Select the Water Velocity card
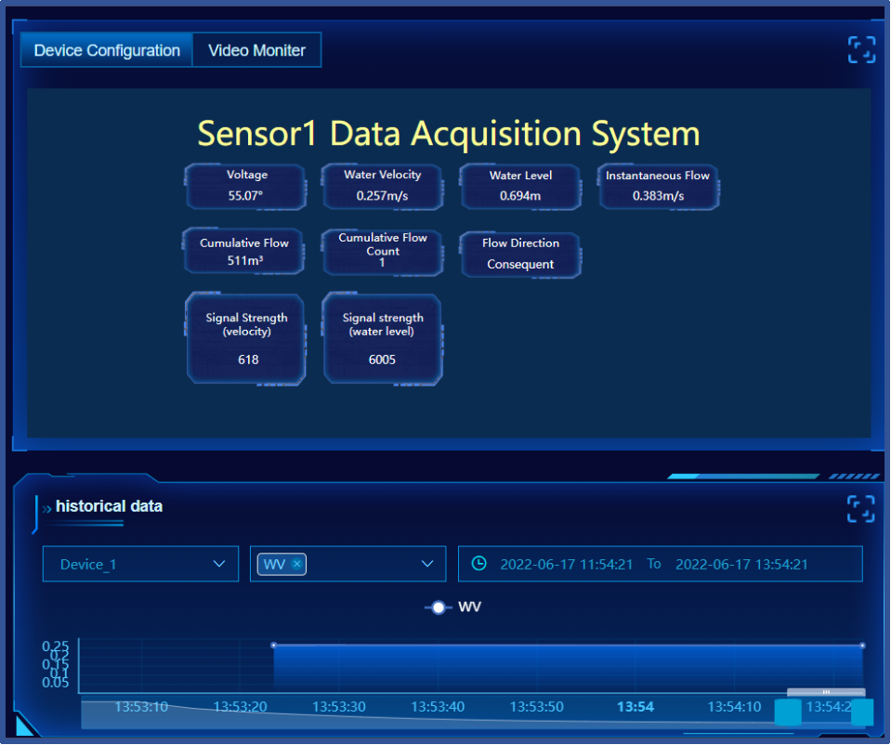891x745 pixels. click(382, 187)
